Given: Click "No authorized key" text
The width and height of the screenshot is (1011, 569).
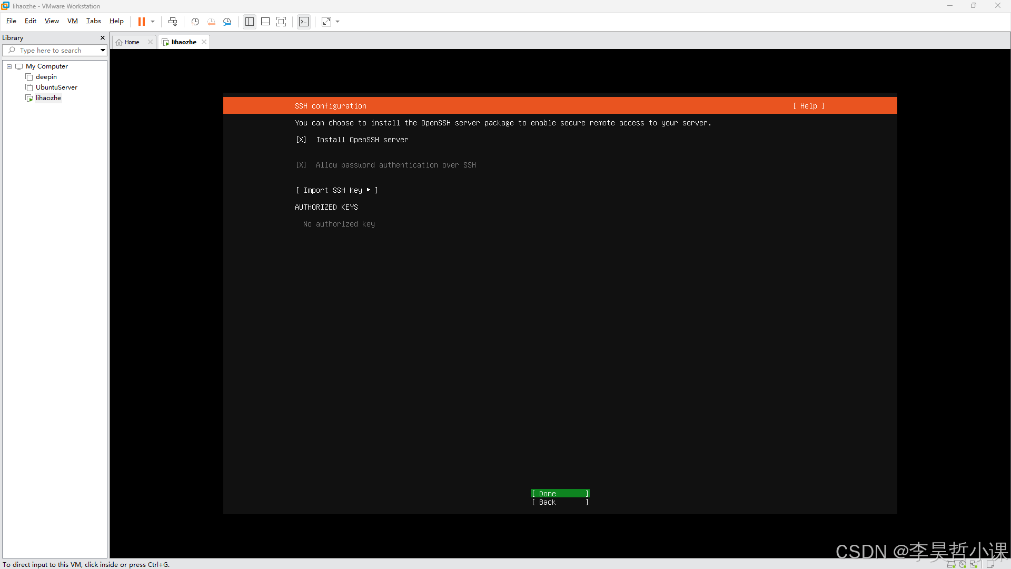Looking at the screenshot, I should [339, 224].
